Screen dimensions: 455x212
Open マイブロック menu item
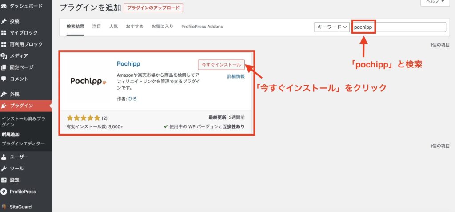tap(24, 33)
